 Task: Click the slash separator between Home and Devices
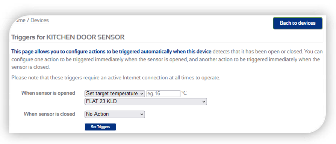[28, 21]
